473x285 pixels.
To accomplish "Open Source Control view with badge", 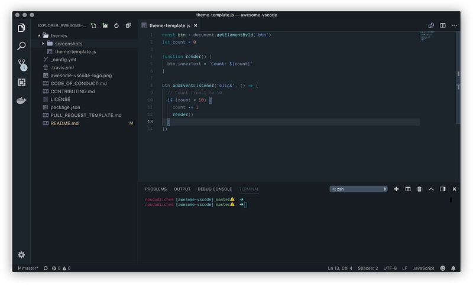I will pos(21,64).
